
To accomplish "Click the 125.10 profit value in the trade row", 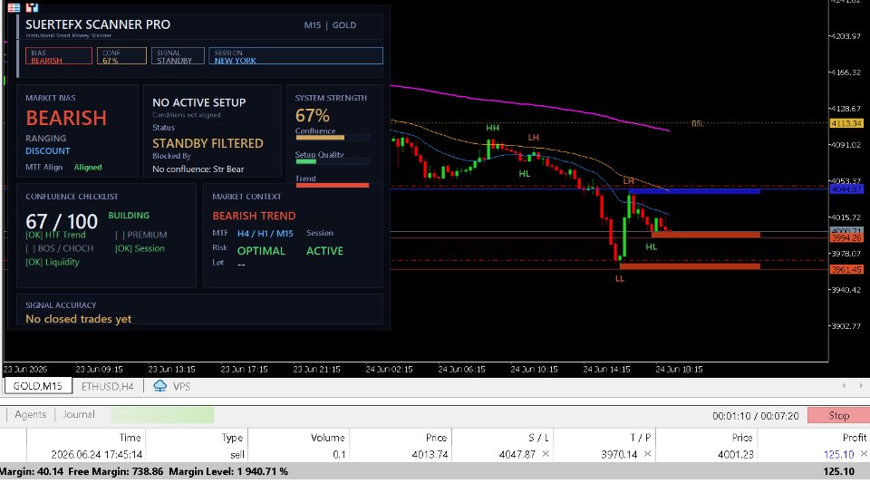I will [839, 454].
